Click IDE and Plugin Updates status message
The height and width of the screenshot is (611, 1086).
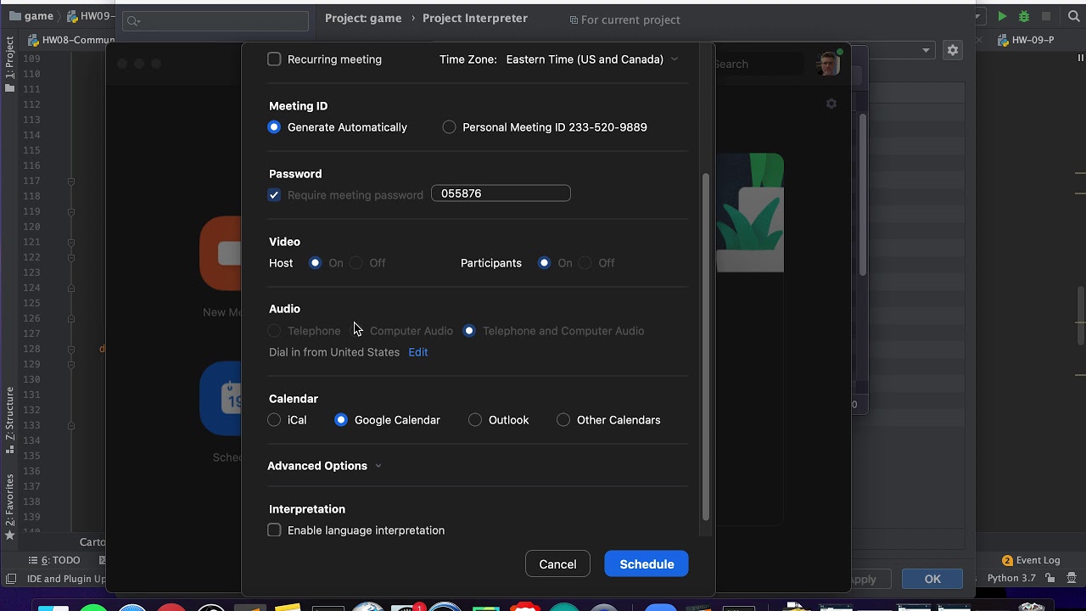tap(66, 579)
